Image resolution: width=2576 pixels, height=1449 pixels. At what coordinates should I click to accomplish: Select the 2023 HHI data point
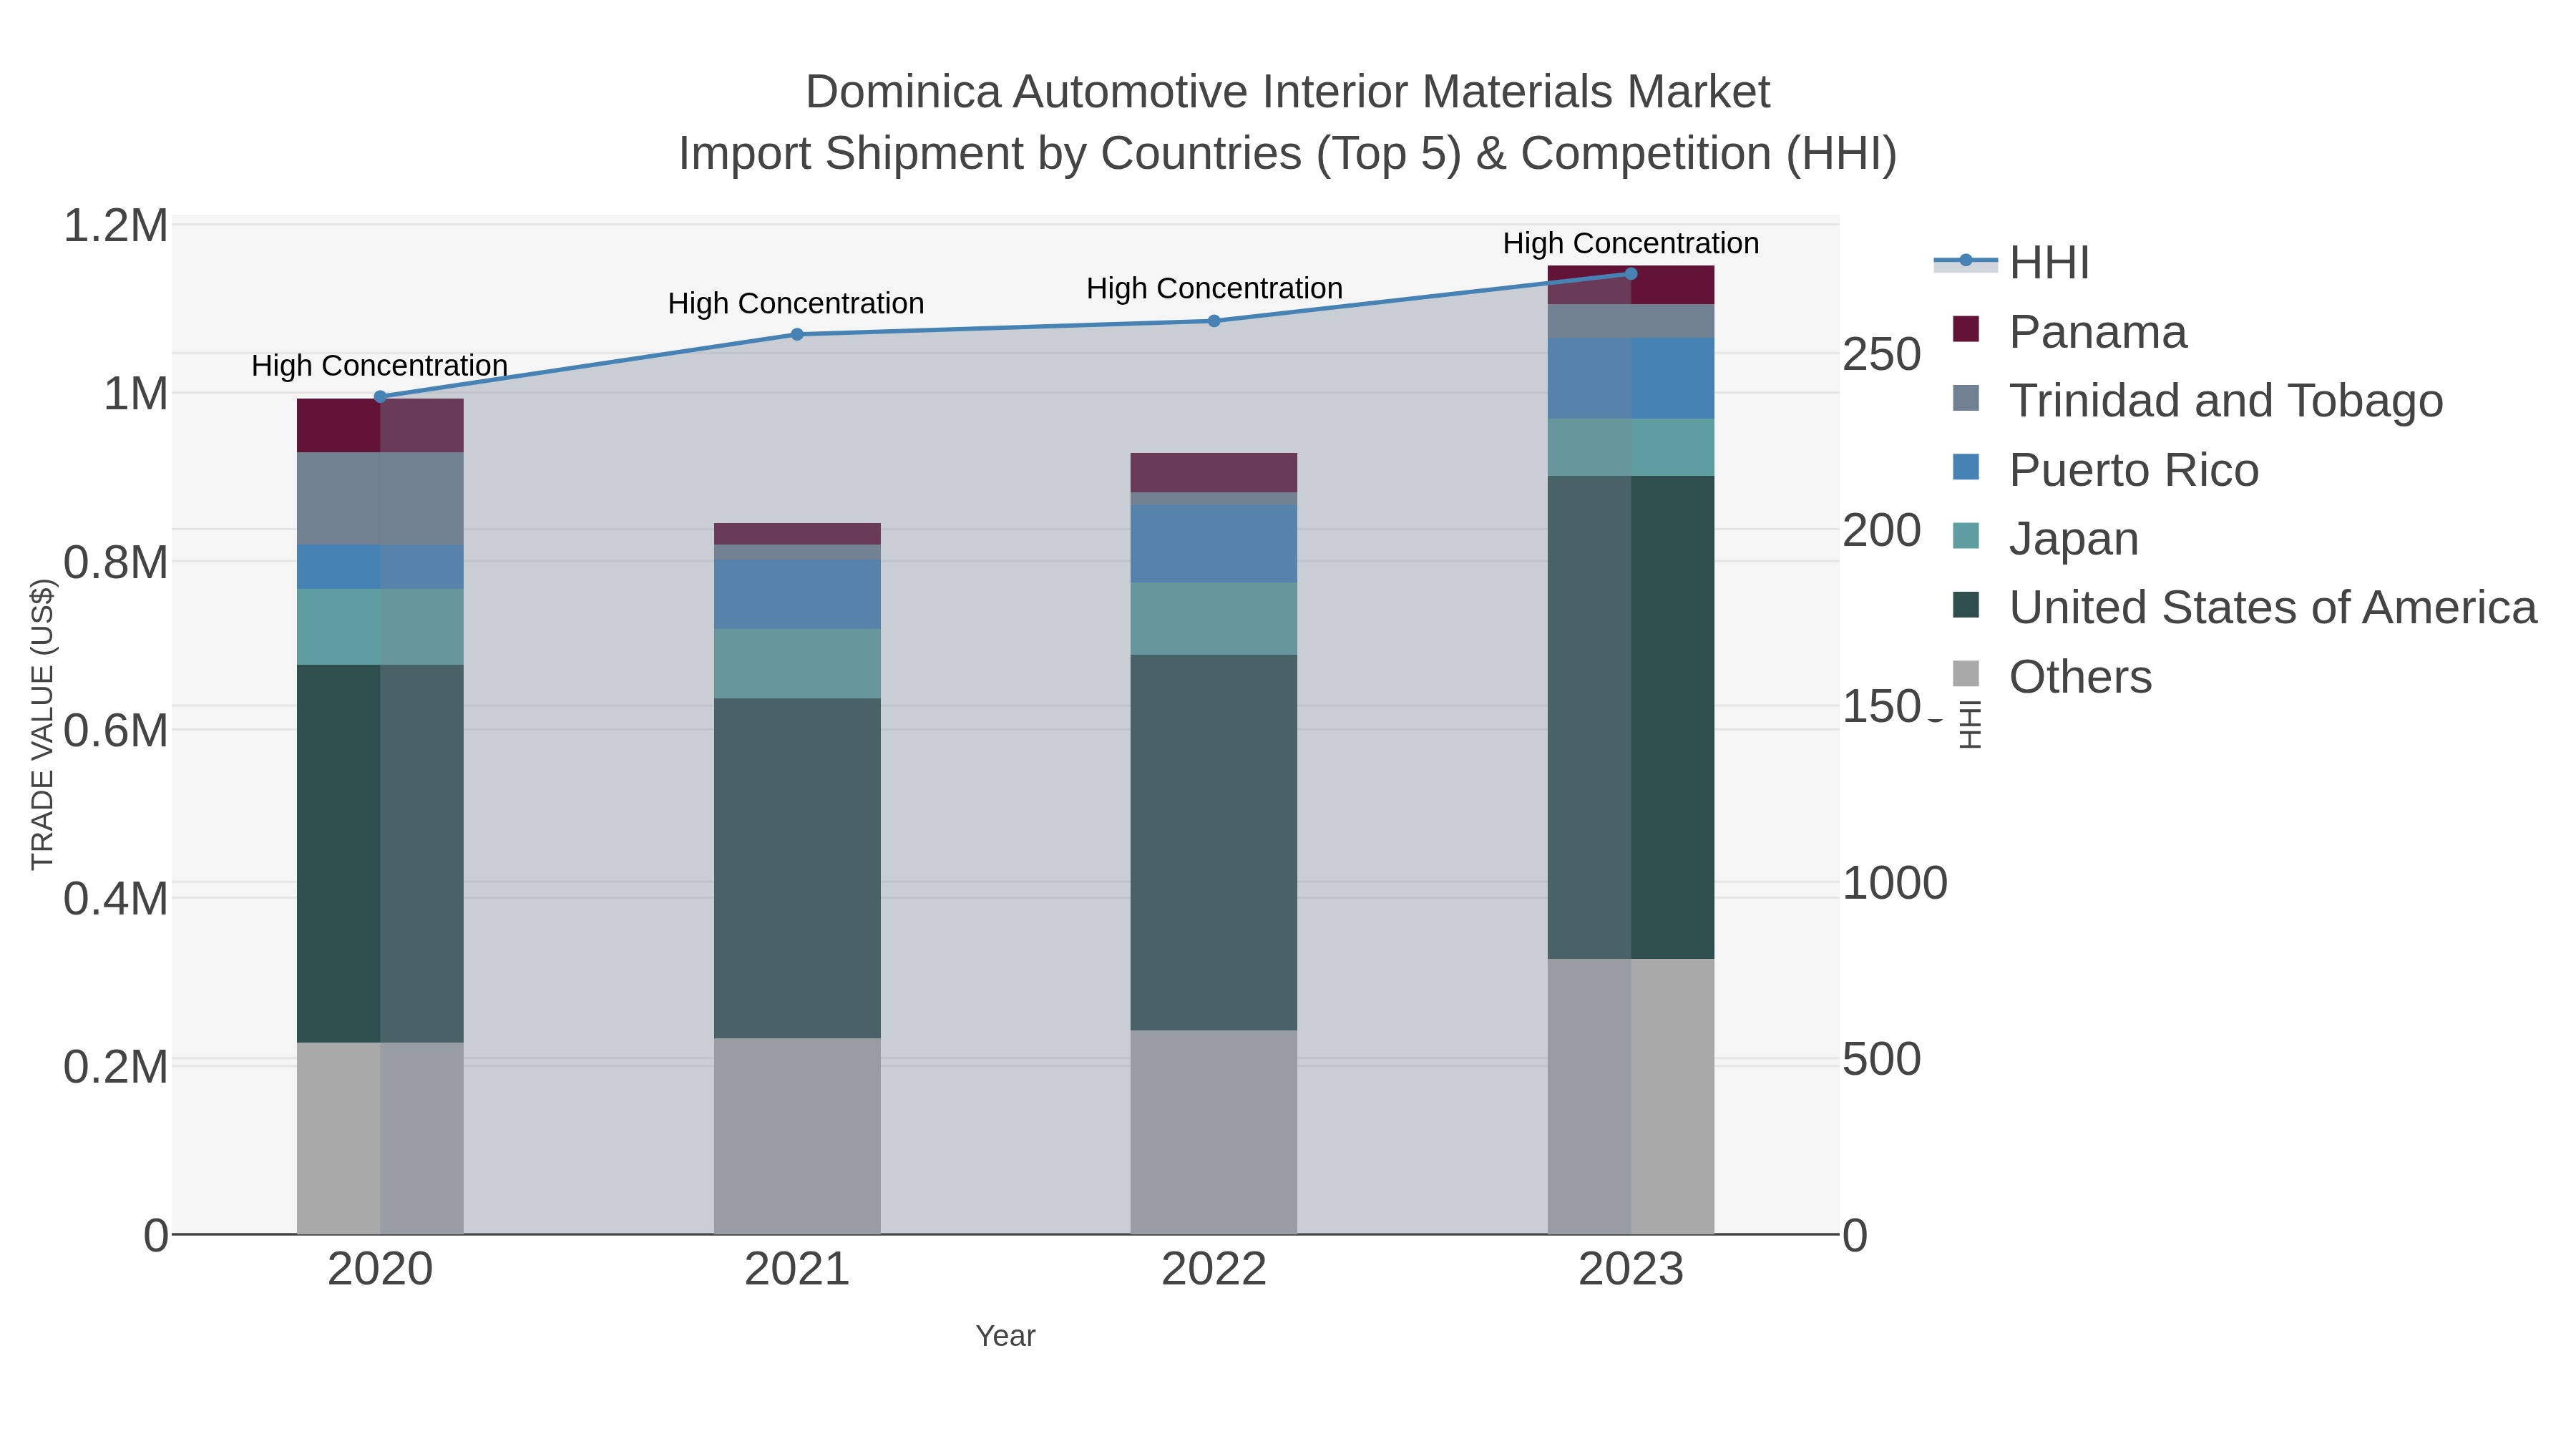coord(1631,274)
